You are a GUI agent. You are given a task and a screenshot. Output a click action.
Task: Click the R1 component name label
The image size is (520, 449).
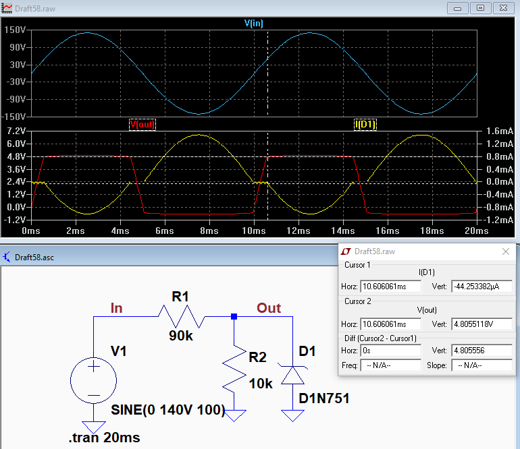180,297
